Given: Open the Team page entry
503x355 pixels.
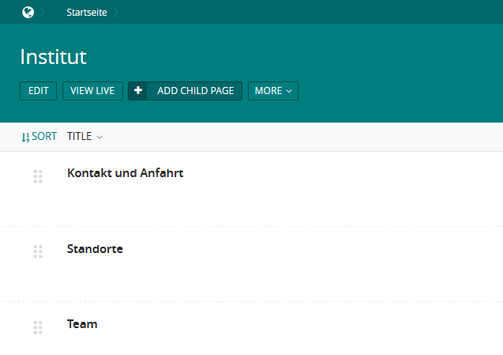Looking at the screenshot, I should point(82,324).
